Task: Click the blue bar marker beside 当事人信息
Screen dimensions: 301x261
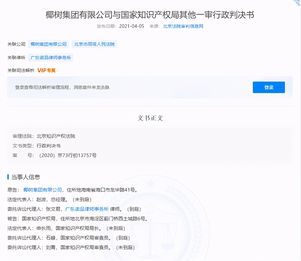Action: coord(8,177)
